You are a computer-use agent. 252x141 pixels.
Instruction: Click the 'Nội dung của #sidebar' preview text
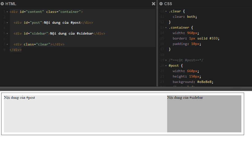(x=185, y=98)
